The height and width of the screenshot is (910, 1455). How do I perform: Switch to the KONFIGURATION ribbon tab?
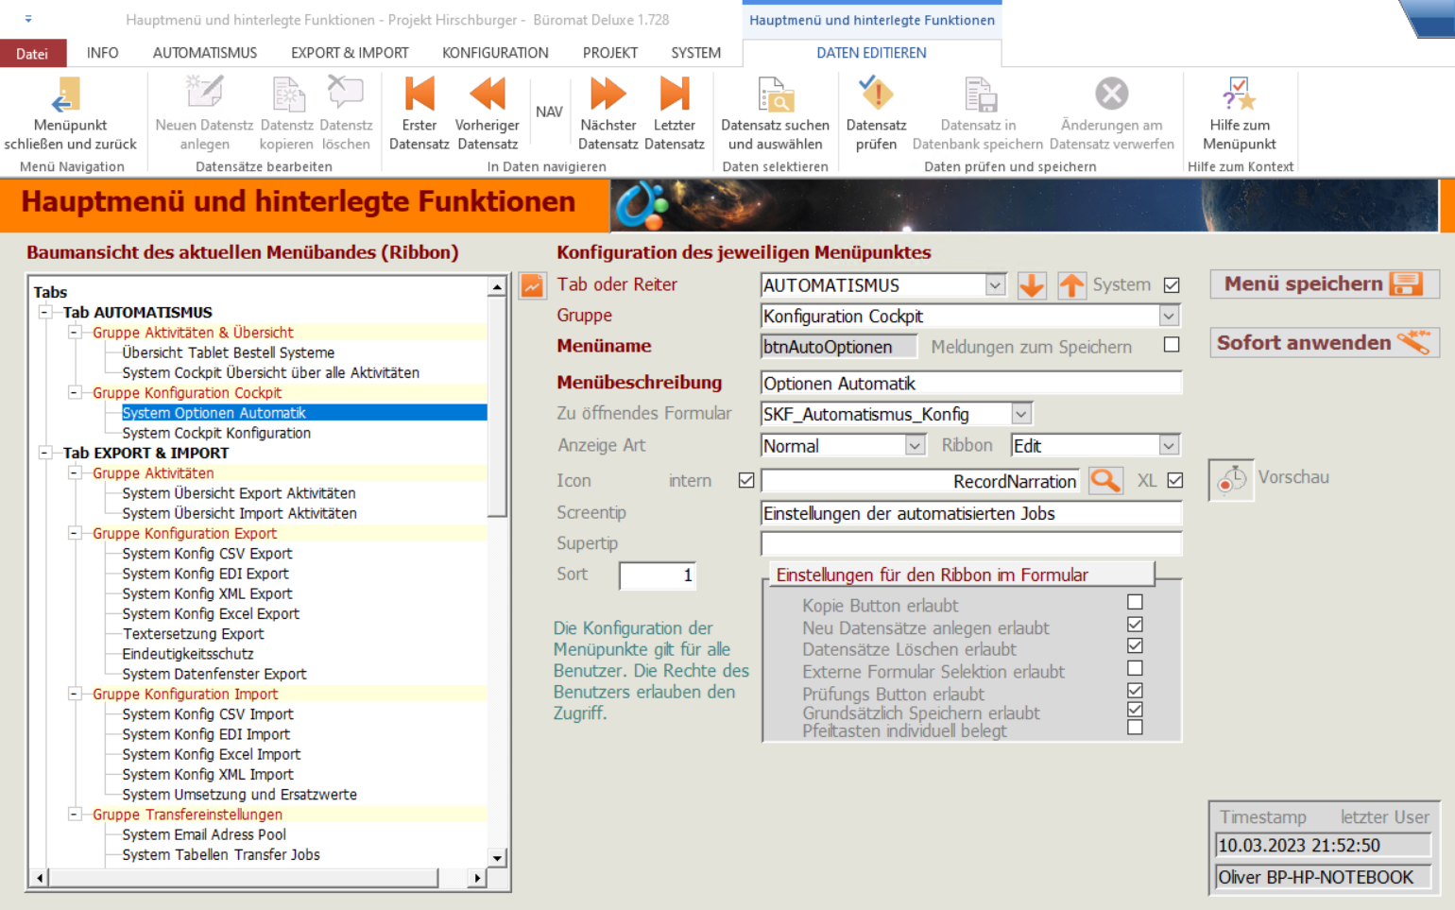click(495, 53)
